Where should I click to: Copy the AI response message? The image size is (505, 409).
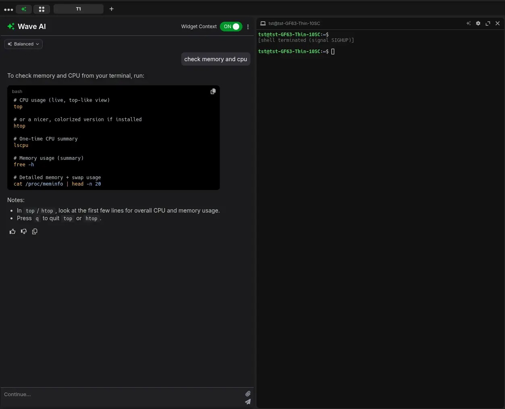(x=35, y=231)
